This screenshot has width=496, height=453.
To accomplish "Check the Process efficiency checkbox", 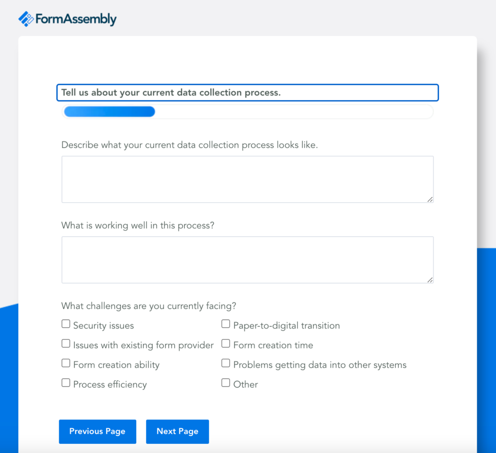I will click(x=66, y=382).
